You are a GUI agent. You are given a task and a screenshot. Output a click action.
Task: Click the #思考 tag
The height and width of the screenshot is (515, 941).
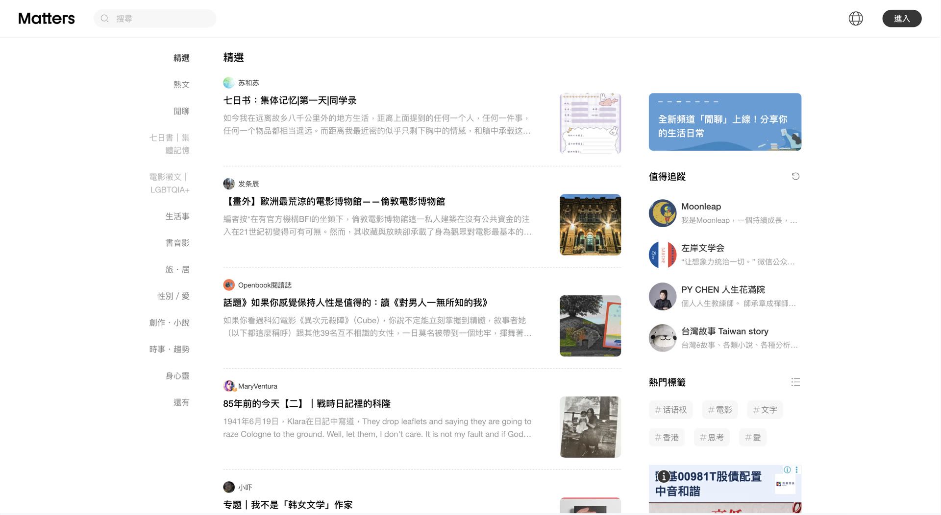(x=712, y=437)
